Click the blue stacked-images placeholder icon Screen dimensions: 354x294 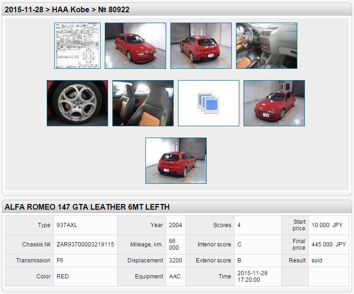209,103
